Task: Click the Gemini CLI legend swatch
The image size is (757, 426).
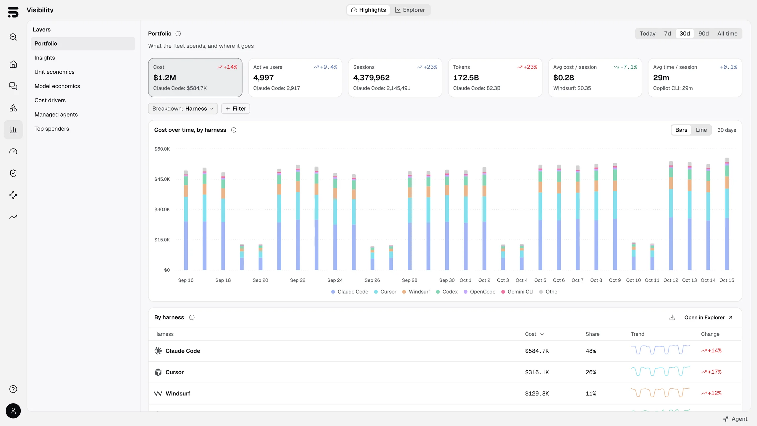Action: [x=503, y=292]
